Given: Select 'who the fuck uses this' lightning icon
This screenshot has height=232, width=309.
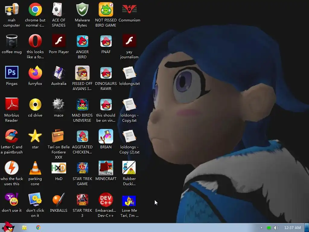Looking at the screenshot, I should point(12,168).
